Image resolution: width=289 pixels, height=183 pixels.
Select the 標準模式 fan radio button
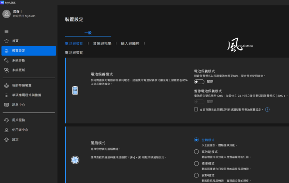tap(197, 164)
